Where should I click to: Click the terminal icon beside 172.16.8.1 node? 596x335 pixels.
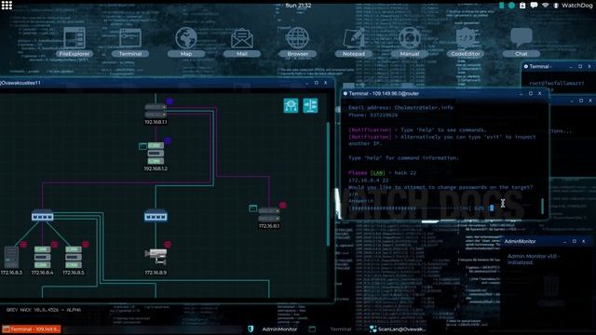pyautogui.click(x=252, y=208)
